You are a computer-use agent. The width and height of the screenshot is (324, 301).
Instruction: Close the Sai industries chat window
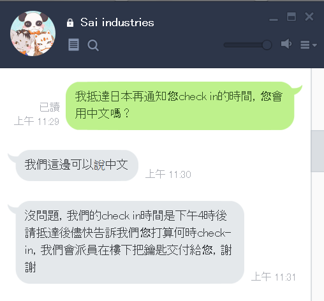pyautogui.click(x=309, y=17)
